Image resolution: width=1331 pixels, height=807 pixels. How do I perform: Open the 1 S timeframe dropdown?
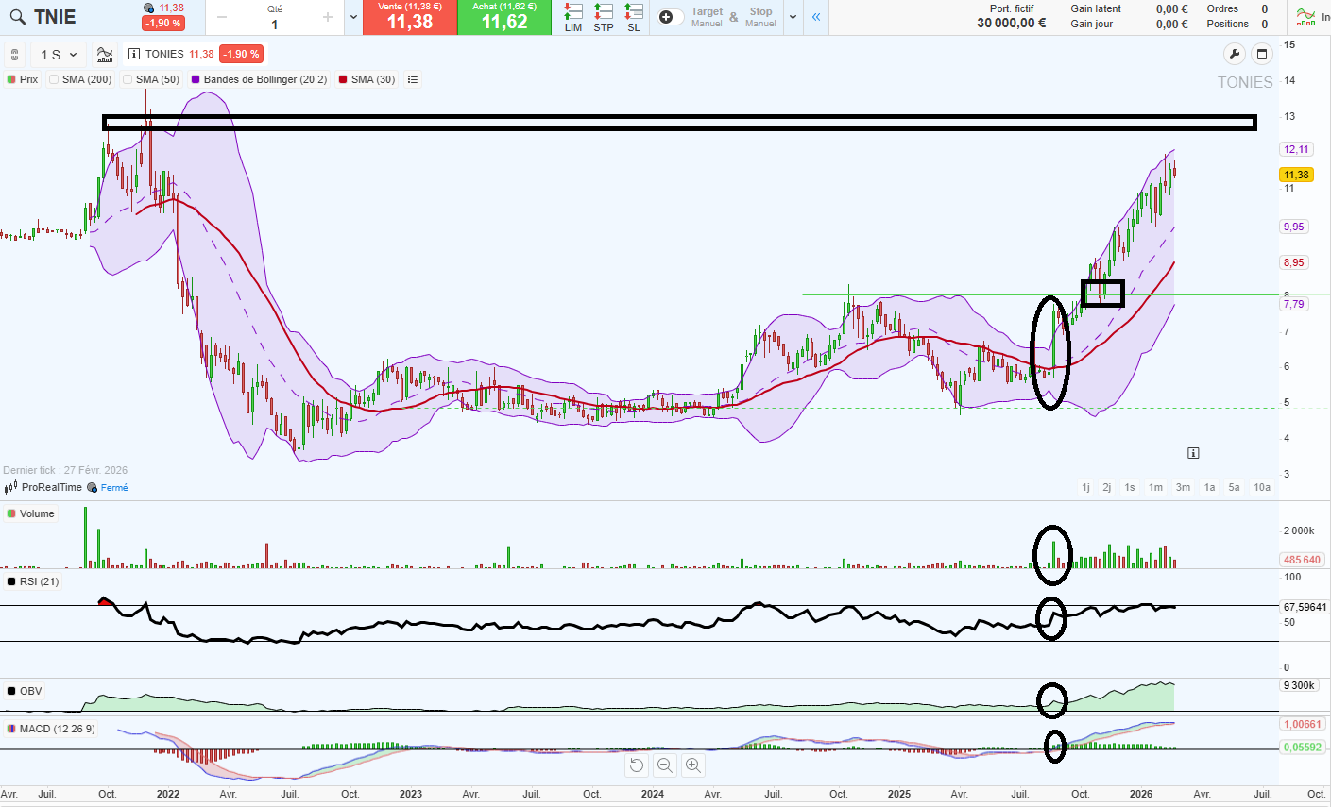(x=59, y=55)
